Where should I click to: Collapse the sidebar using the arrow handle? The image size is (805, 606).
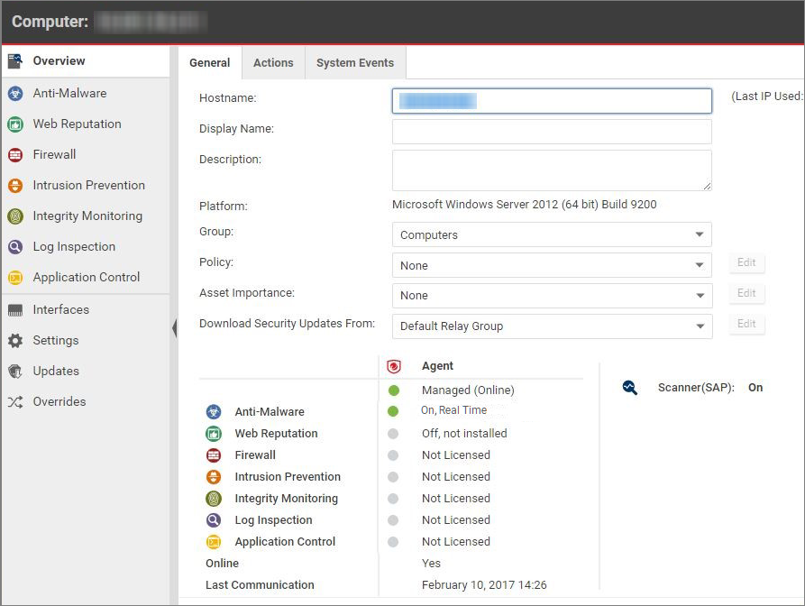pos(174,328)
